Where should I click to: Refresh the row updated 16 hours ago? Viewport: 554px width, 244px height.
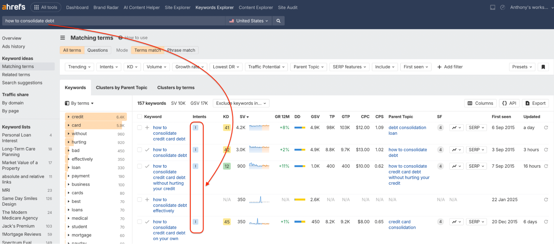point(546,166)
